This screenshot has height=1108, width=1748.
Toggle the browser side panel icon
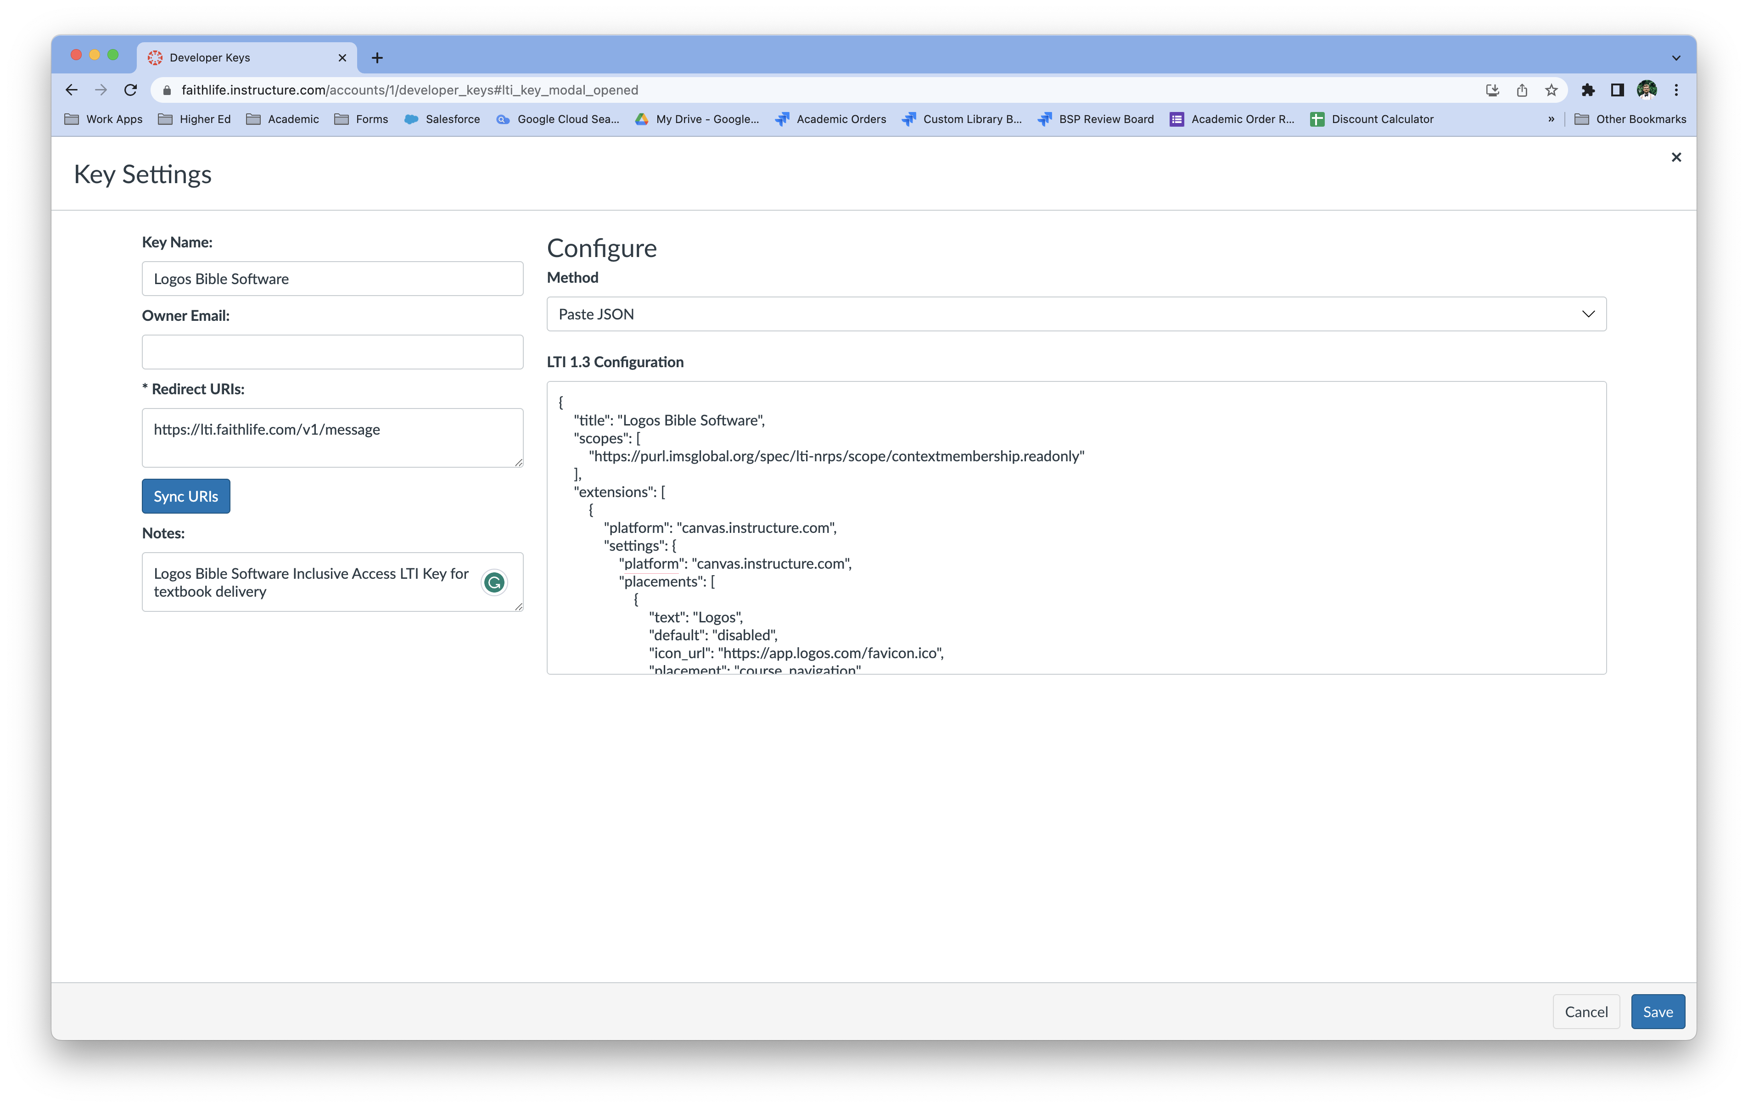1617,90
